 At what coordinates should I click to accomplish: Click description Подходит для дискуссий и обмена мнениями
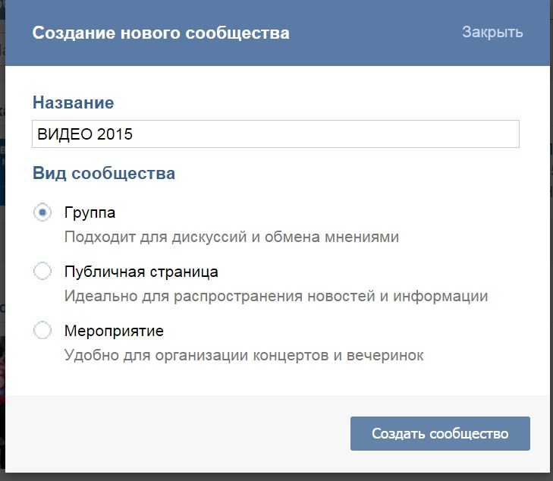pyautogui.click(x=231, y=237)
